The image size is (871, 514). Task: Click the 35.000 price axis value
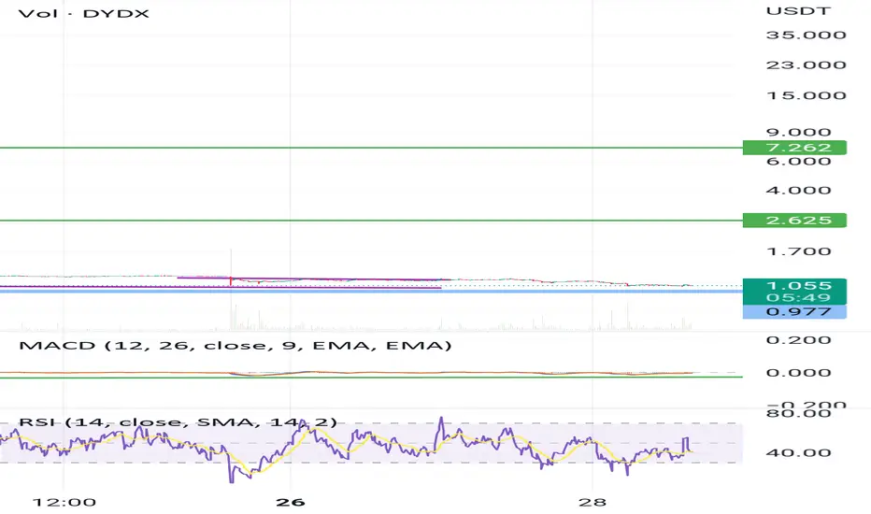coord(806,35)
